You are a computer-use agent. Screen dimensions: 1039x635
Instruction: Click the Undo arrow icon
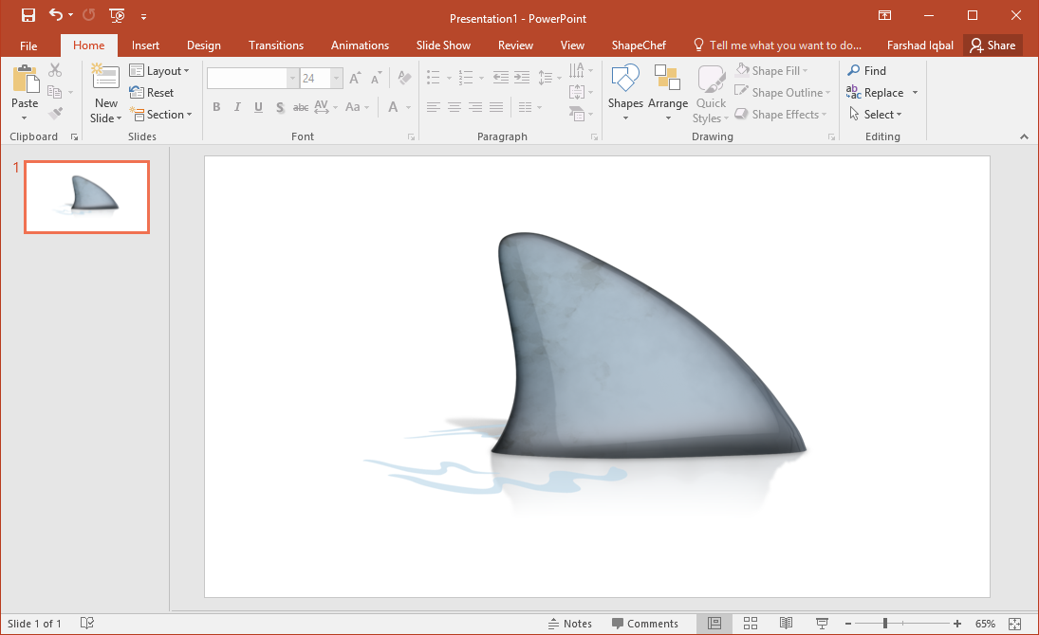(x=56, y=15)
